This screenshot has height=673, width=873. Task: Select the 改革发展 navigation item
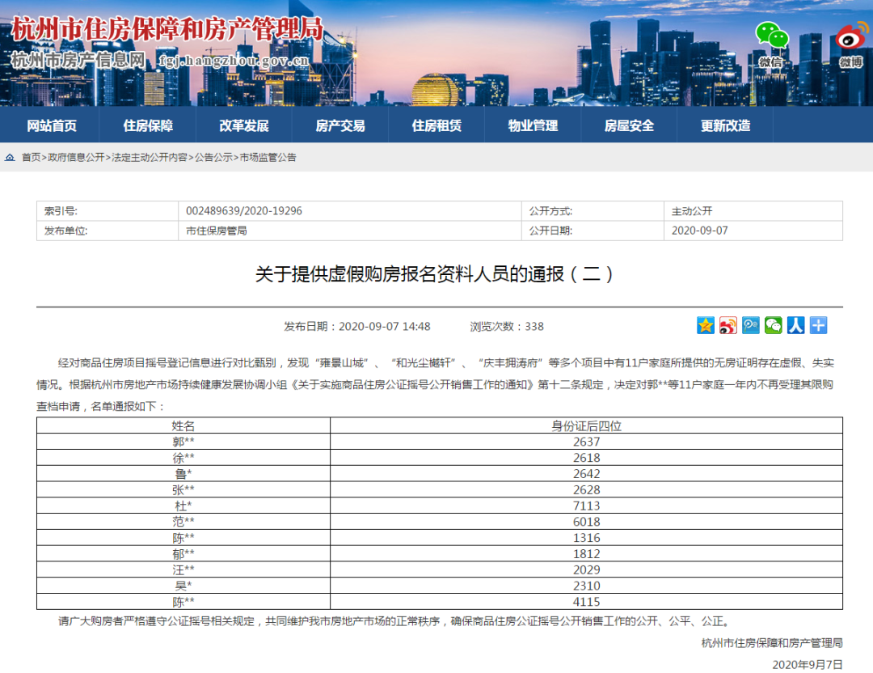[x=244, y=125]
